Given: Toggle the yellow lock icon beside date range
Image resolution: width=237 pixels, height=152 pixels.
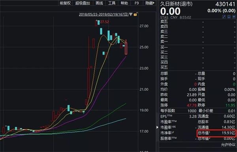Looking at the screenshot, I should 135,14.
